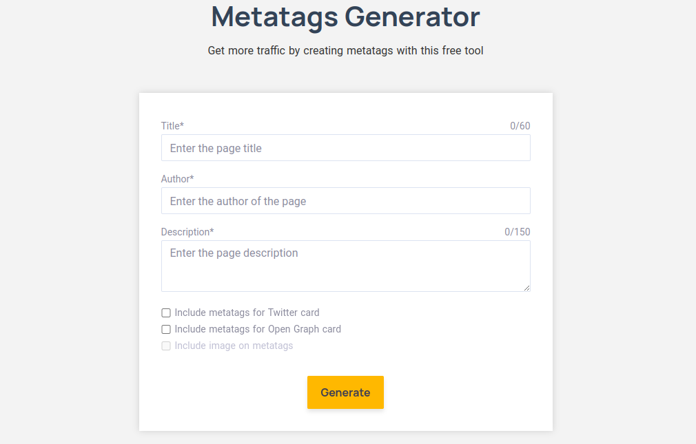696x444 pixels.
Task: Click into the author input field
Action: coord(345,201)
